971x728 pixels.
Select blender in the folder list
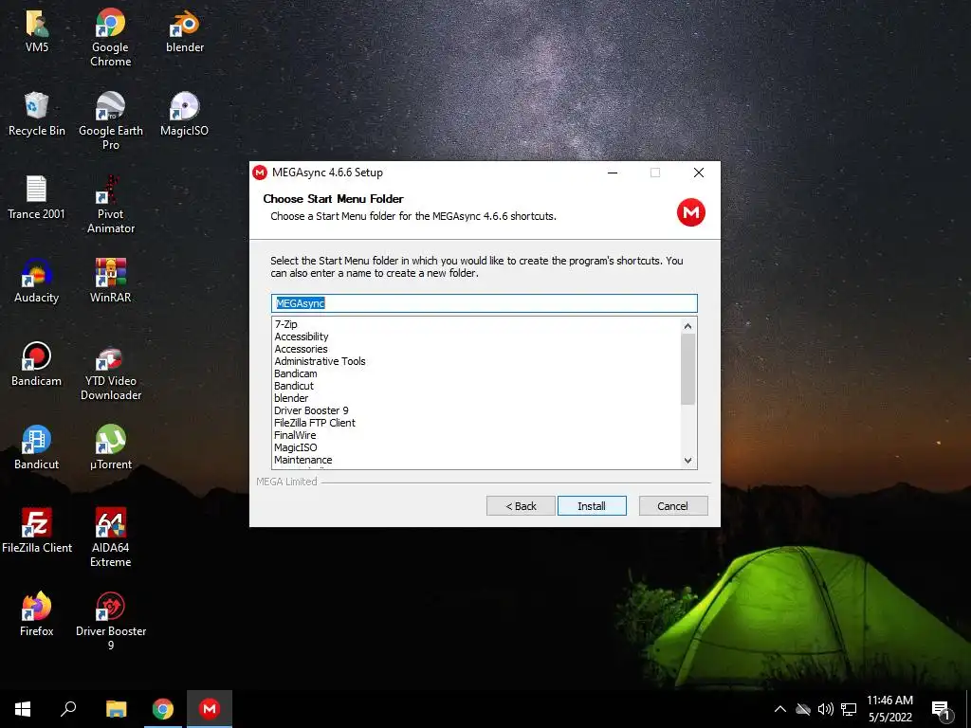click(291, 399)
